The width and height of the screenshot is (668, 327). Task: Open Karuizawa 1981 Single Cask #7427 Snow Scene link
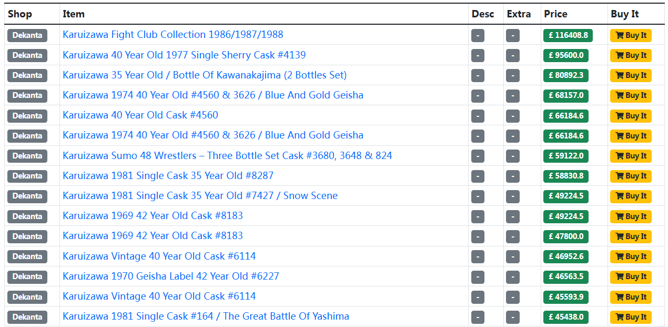pos(200,196)
